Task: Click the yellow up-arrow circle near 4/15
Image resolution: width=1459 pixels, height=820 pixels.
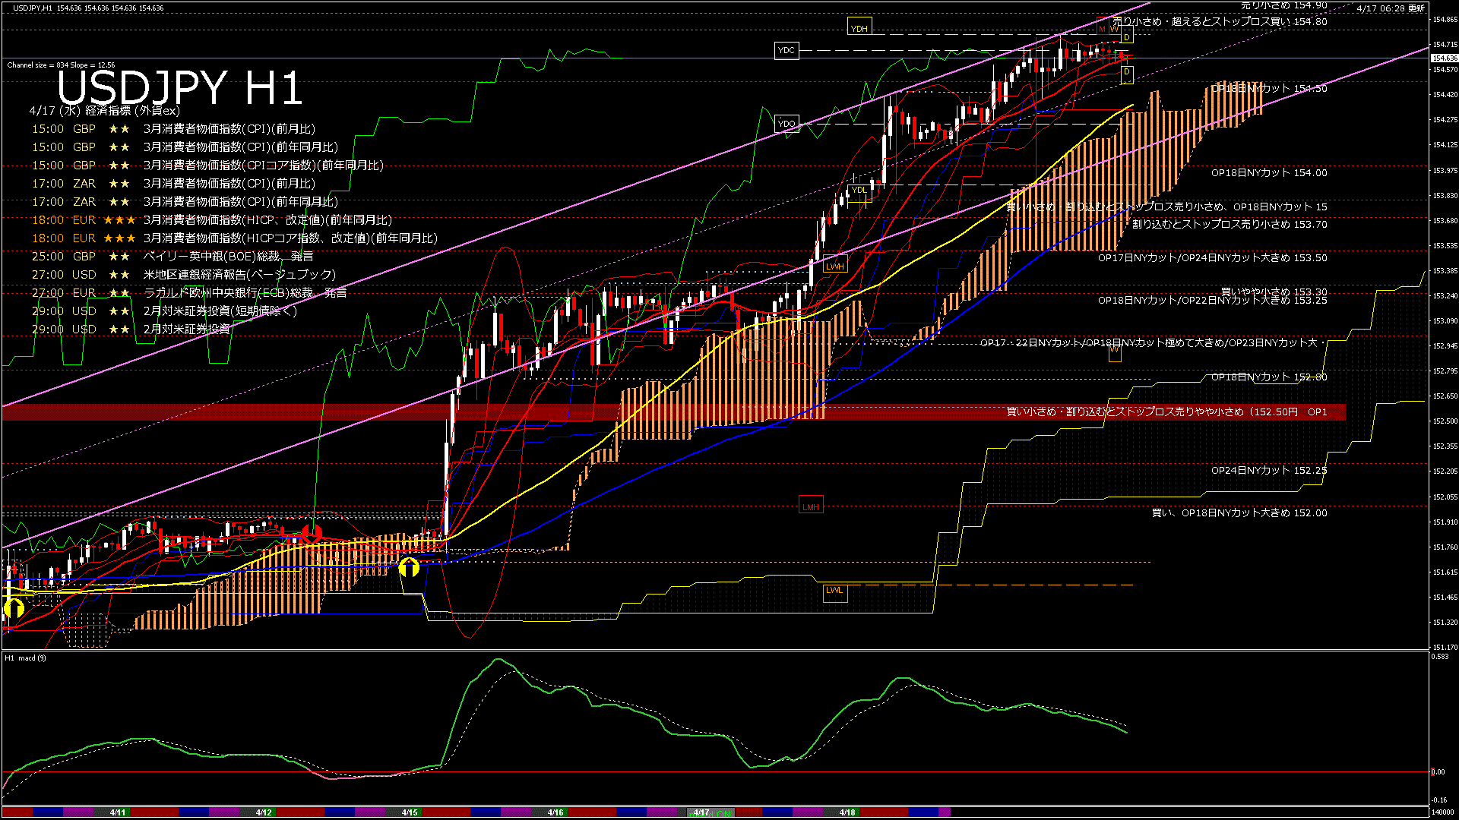Action: [x=409, y=567]
